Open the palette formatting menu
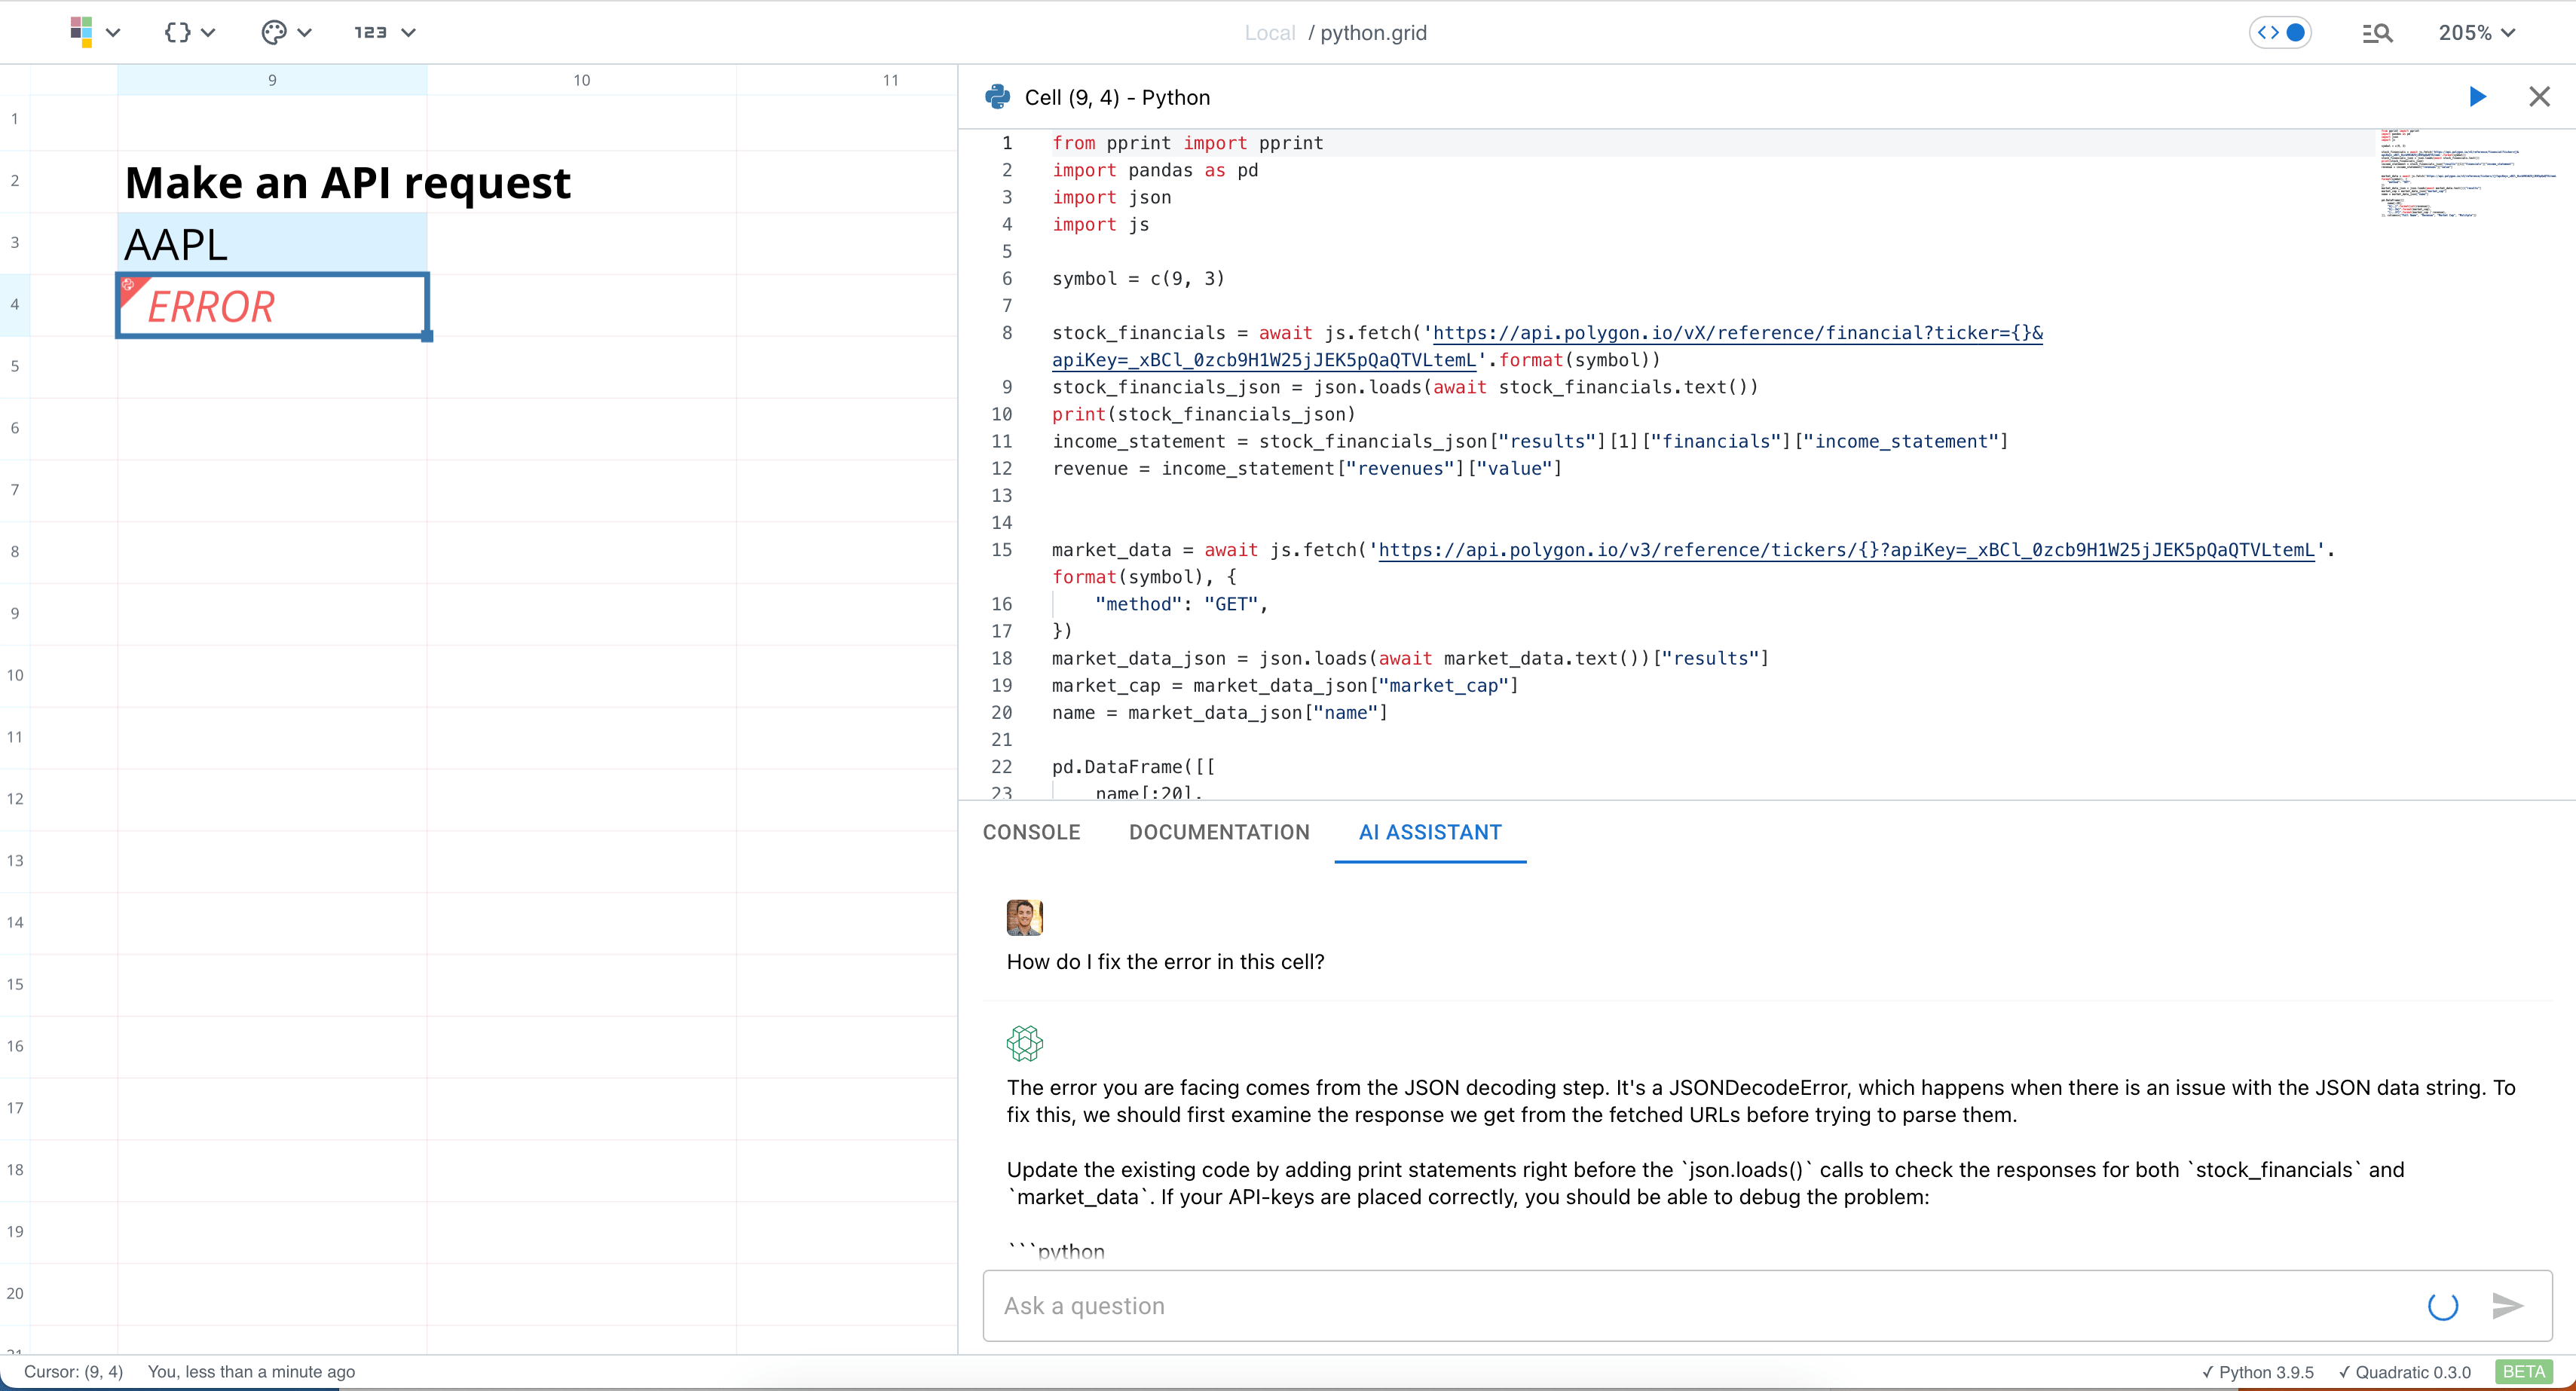Viewport: 2576px width, 1391px height. click(274, 32)
